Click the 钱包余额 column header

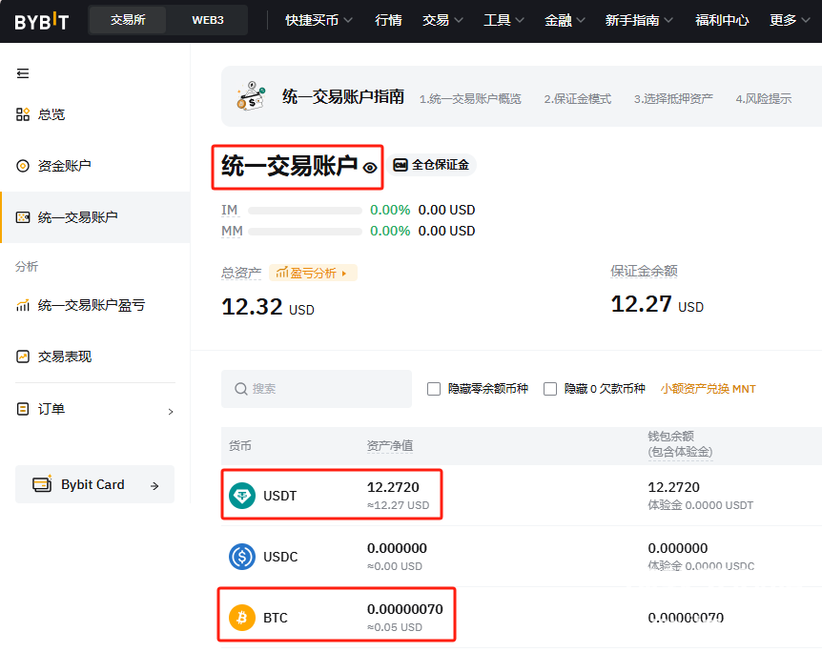(681, 444)
